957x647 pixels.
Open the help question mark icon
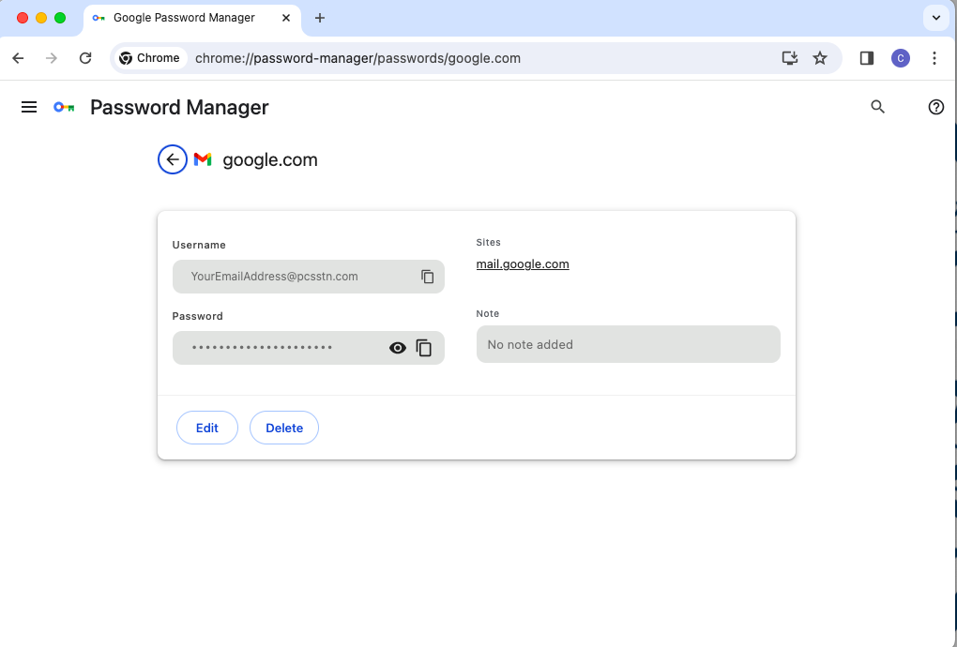coord(935,107)
